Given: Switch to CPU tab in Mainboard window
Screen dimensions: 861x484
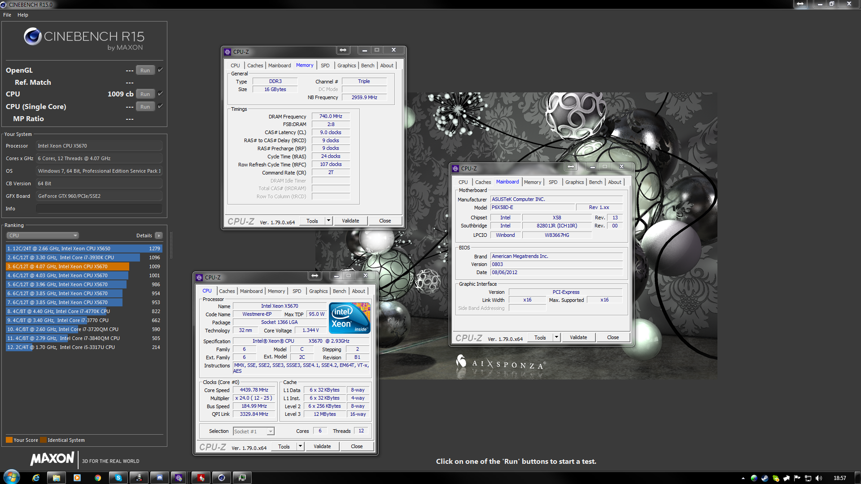Looking at the screenshot, I should click(463, 182).
